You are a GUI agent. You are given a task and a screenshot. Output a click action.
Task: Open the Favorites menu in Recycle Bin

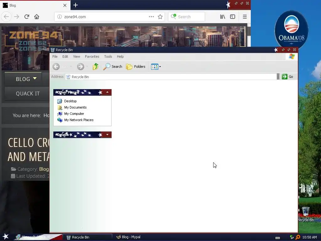(92, 56)
